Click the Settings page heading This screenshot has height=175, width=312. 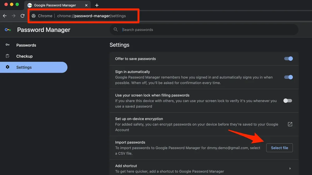point(119,45)
